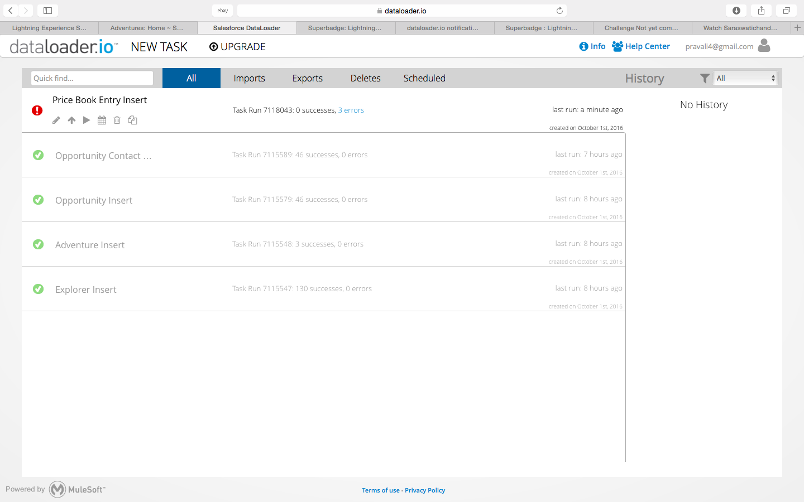Open the history filter dropdown showing All

click(745, 79)
